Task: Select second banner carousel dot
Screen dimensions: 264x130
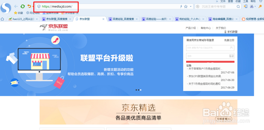Action: (x=138, y=90)
